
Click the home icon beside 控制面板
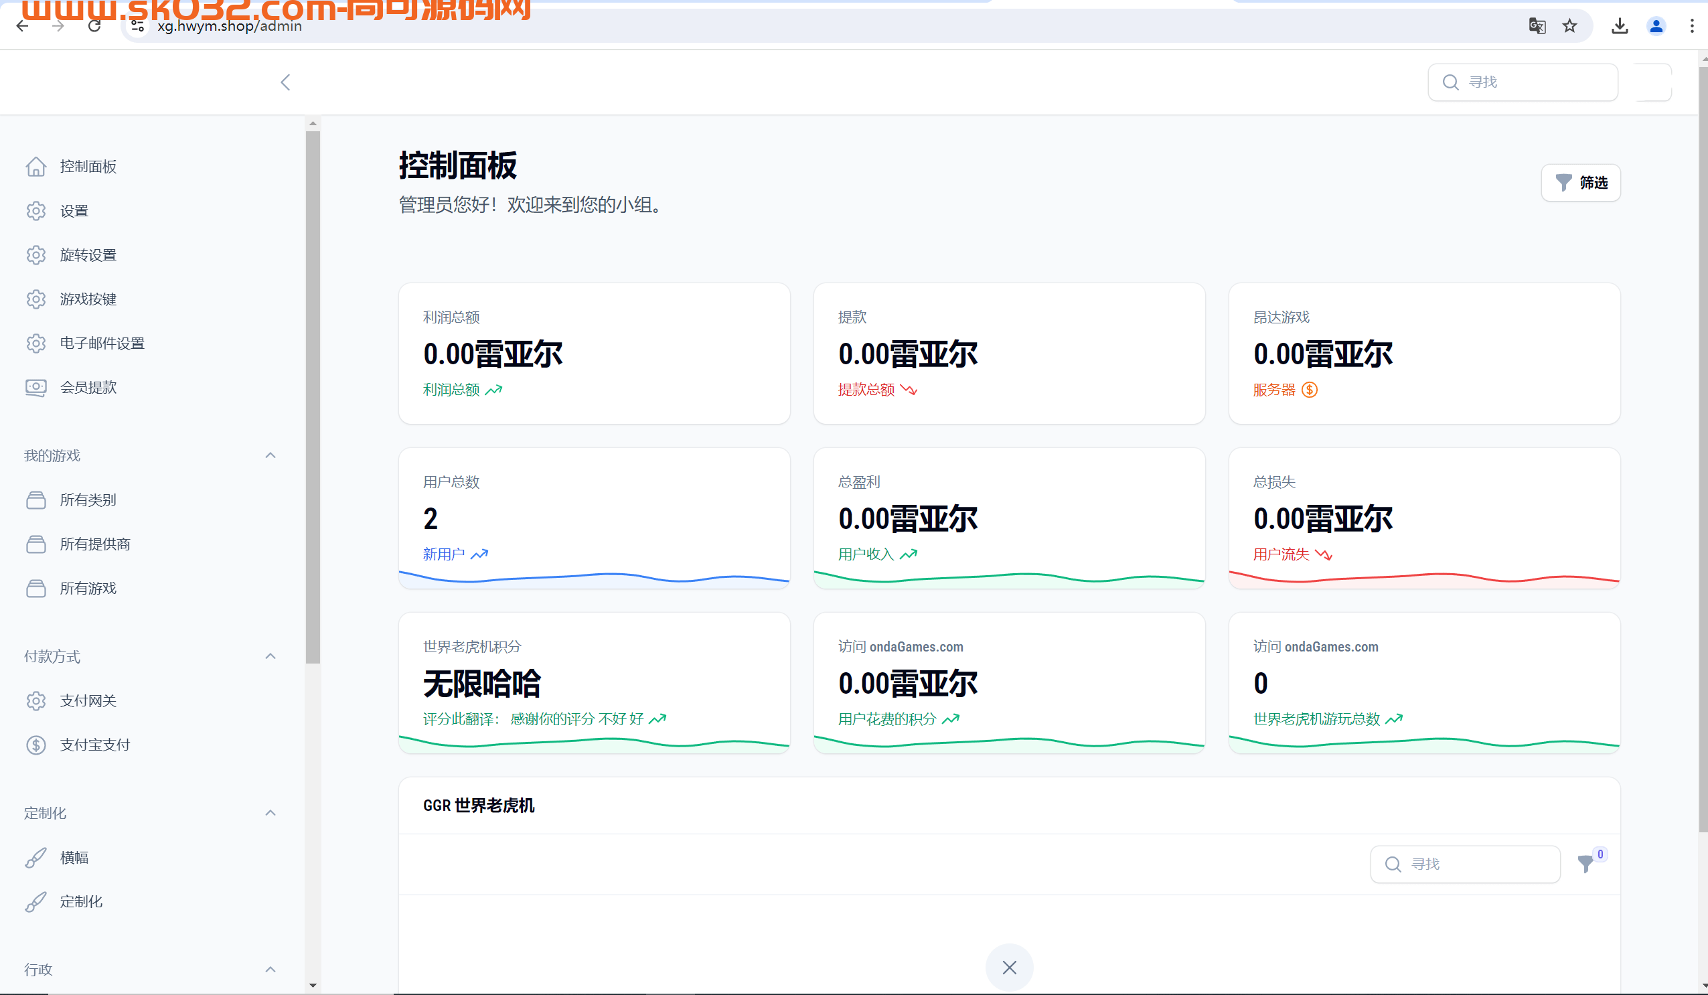tap(36, 166)
